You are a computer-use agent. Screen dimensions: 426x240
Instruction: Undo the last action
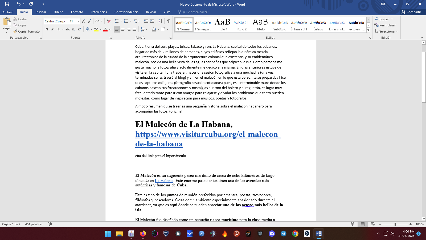(x=18, y=4)
